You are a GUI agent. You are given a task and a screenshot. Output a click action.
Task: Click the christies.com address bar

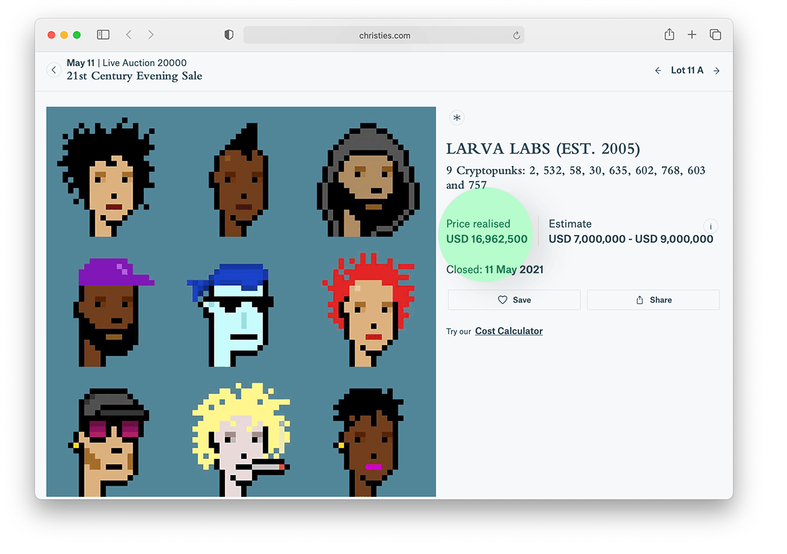click(384, 35)
